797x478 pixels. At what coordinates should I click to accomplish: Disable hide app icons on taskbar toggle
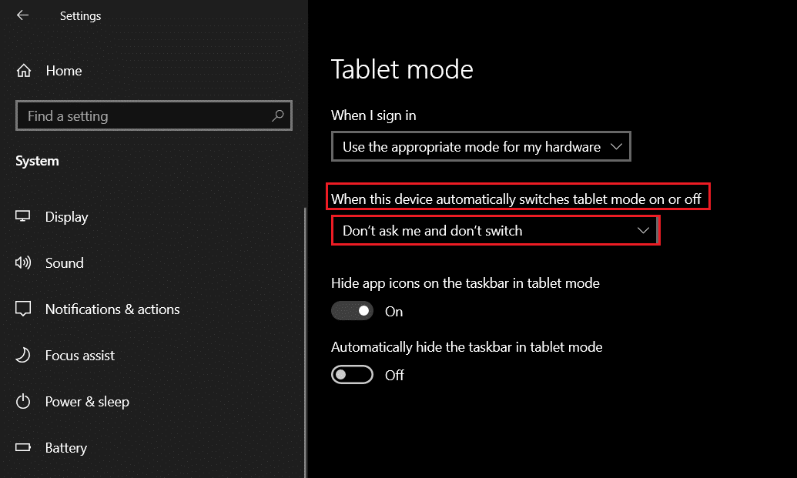pos(352,311)
